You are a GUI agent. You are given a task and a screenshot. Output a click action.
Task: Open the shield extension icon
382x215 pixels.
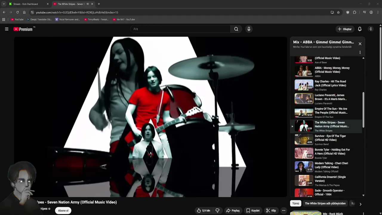348,12
